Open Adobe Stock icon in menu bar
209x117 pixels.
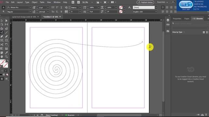[78, 2]
